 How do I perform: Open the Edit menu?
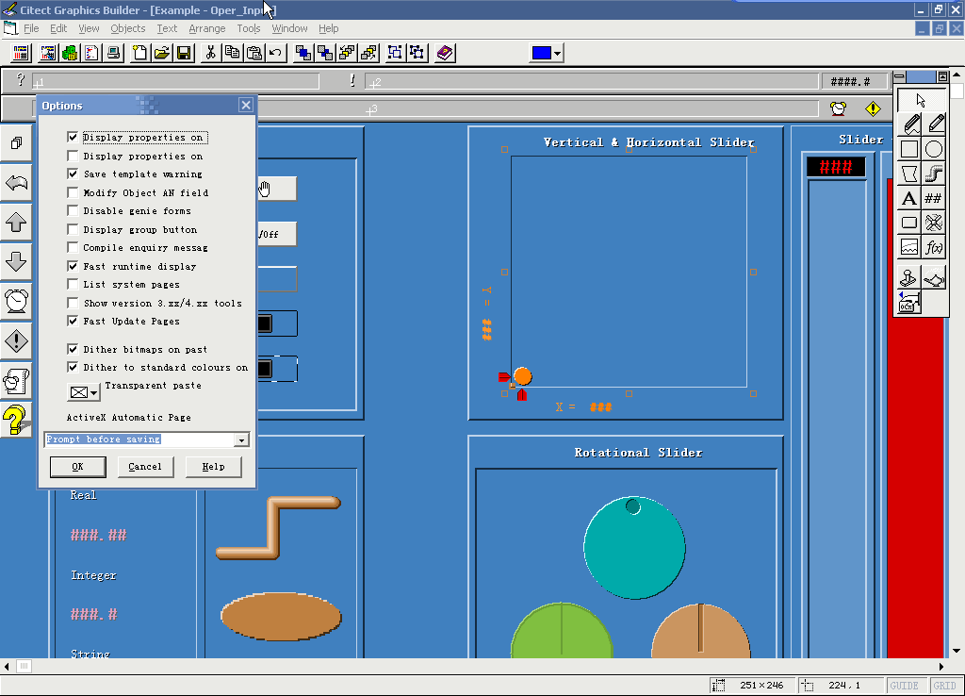(58, 28)
